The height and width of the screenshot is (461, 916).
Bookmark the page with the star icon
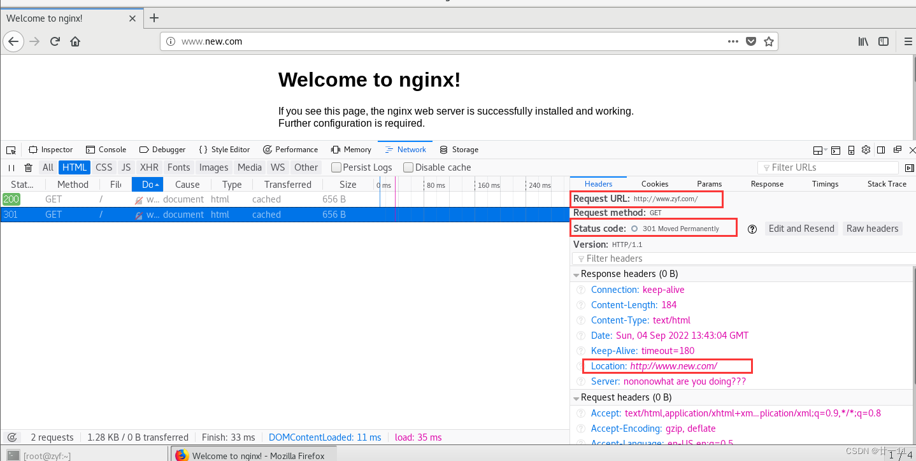coord(769,41)
